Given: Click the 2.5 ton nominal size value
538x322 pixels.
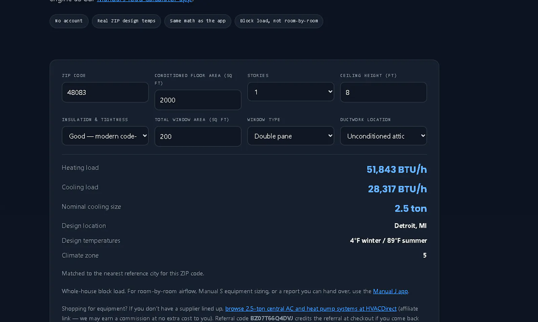Looking at the screenshot, I should pos(411,209).
